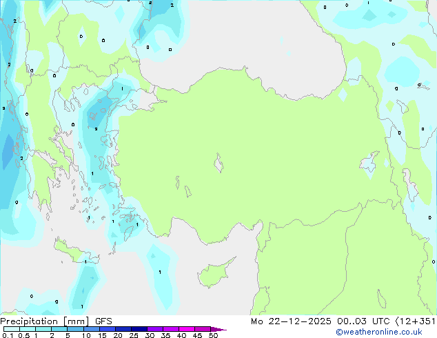Click the 10 mm legend color swatch
The image size is (437, 338).
(92, 329)
